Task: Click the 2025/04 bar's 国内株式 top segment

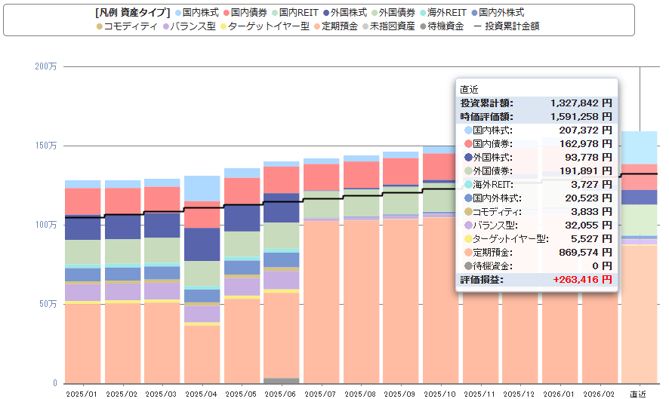Action: 202,188
